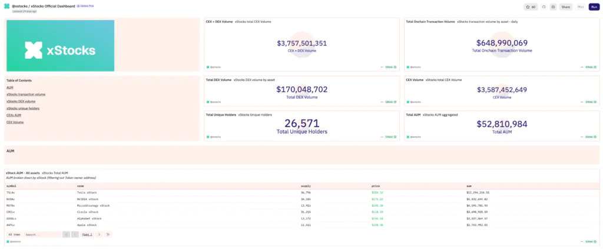Click Page 1 in table pagination
603x250 pixels.
click(87, 234)
